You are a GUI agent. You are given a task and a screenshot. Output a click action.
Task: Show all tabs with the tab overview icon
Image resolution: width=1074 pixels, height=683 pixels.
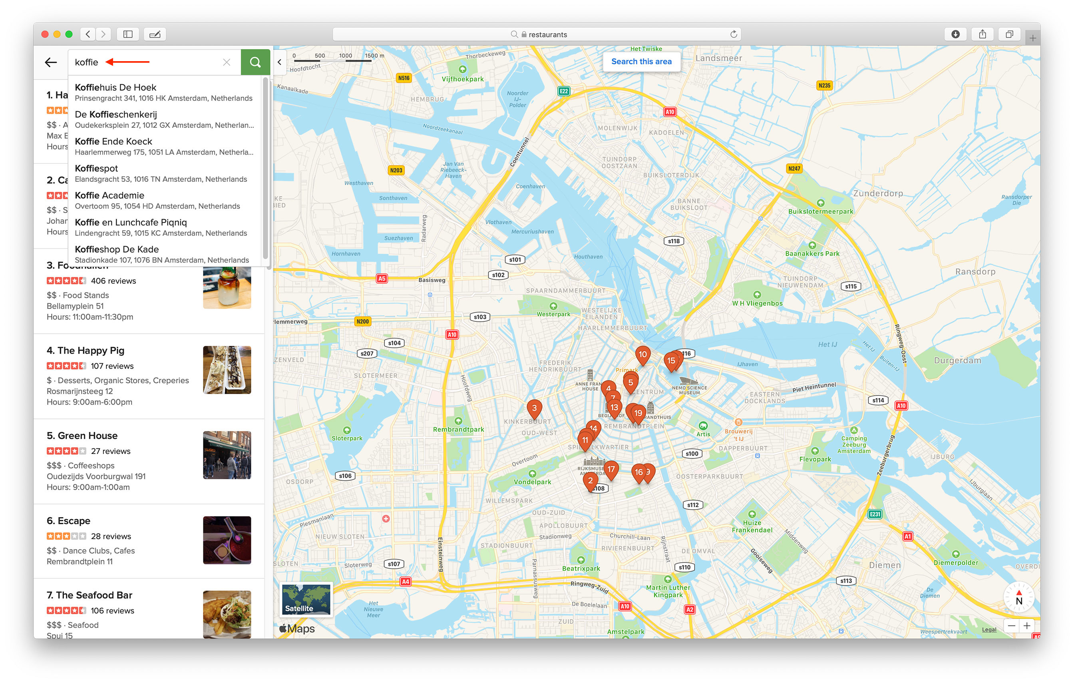coord(1009,34)
